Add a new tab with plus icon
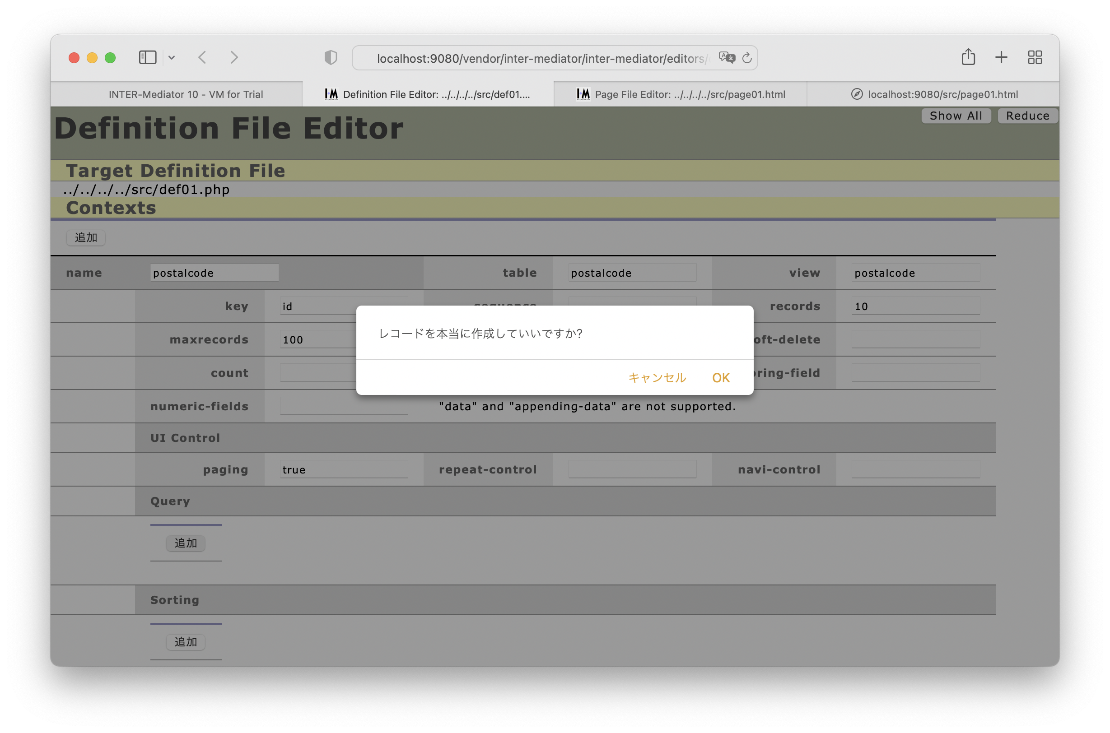Image resolution: width=1110 pixels, height=733 pixels. (1002, 57)
